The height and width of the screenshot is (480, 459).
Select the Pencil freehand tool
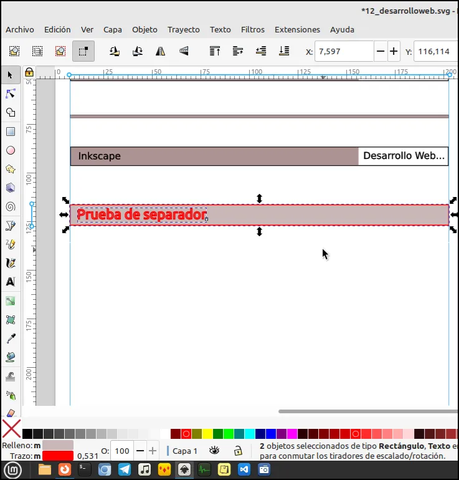click(x=11, y=244)
